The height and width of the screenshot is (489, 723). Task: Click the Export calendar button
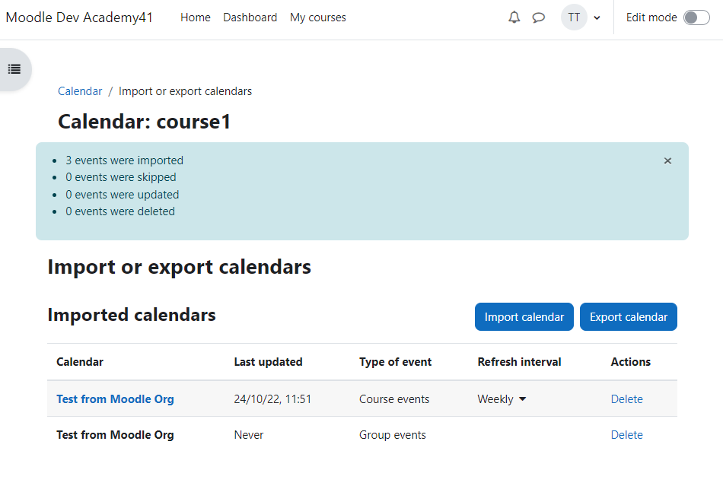629,316
